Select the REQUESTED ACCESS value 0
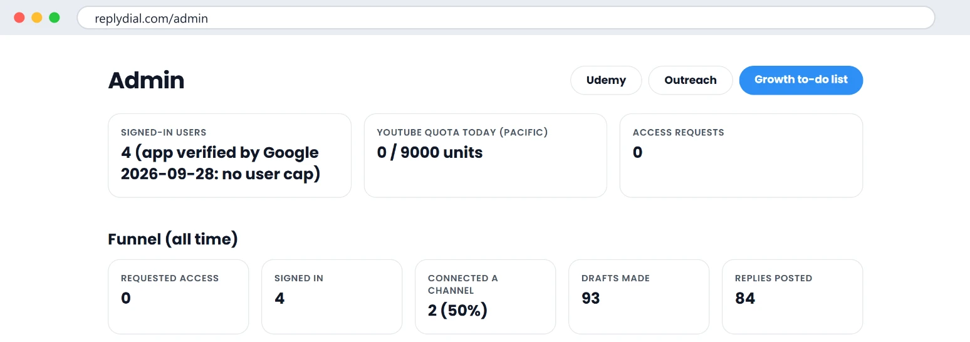This screenshot has height=342, width=970. [x=126, y=298]
